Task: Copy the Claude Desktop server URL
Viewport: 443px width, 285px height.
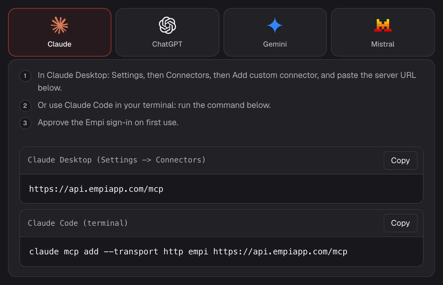Action: [400, 160]
